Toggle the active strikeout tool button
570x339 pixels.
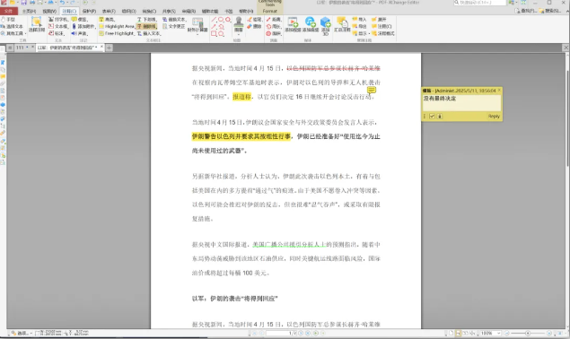pos(147,27)
